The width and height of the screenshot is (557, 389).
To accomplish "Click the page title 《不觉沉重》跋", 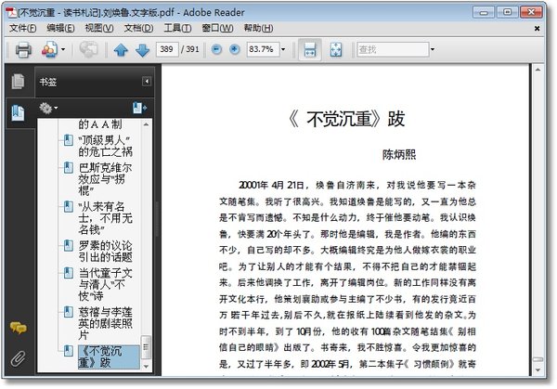I will (x=346, y=119).
